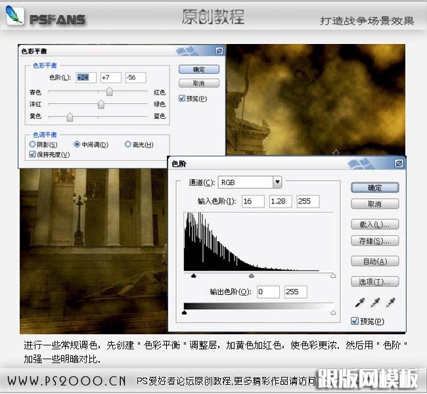This screenshot has height=394, width=427.
Task: Click 确定 in the Levels dialog
Action: point(374,187)
